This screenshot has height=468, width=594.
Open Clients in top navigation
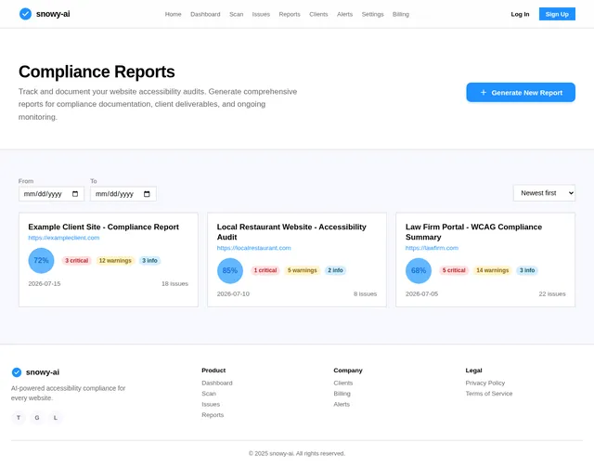tap(318, 14)
